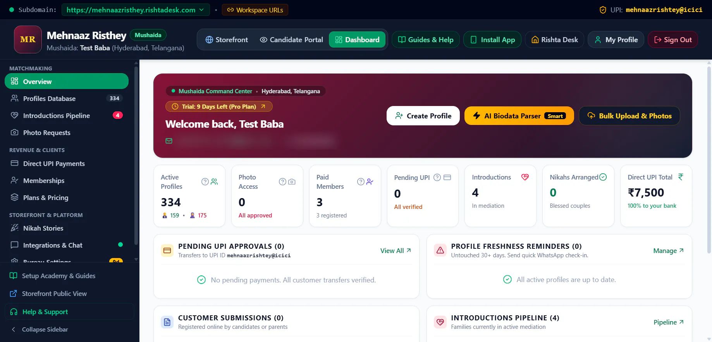Switch to the Storefront tab
Screen dimensions: 712x342
tap(227, 39)
